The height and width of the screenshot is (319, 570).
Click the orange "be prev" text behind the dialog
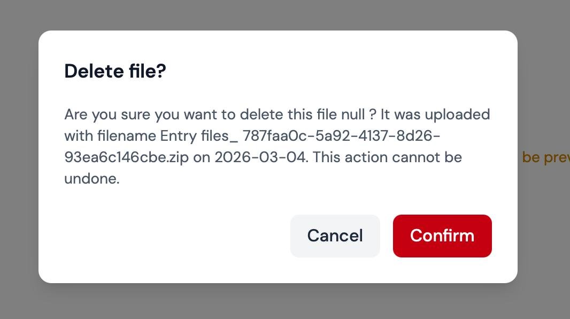(545, 157)
